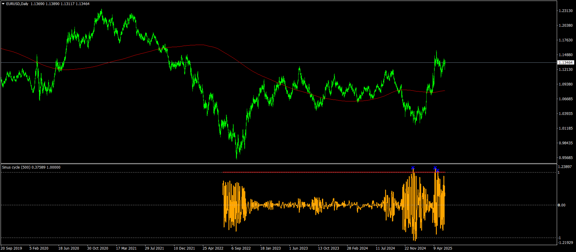Select the Sinus cycle (500) indicator label
This screenshot has height=252, width=576.
tap(16, 167)
